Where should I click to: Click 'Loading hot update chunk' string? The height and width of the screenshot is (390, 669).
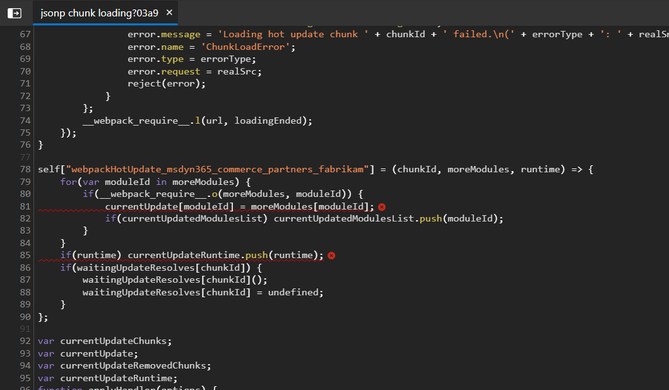(x=293, y=34)
